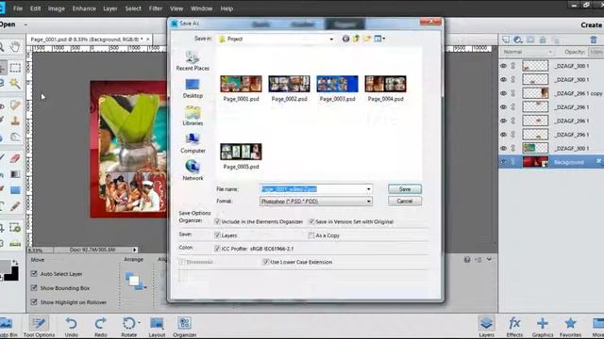Select the Magic Wand tool
Screen dimensions: 604x339
[x=15, y=83]
